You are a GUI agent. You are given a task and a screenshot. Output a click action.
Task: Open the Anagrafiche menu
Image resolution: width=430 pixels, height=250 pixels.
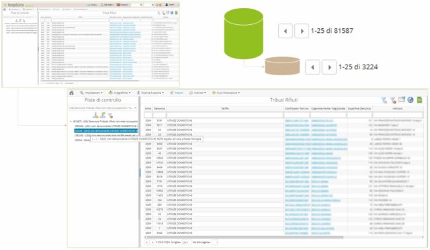(120, 93)
